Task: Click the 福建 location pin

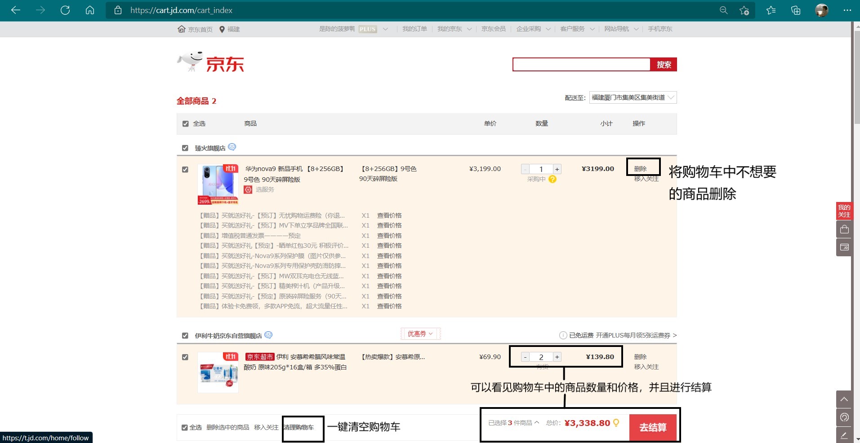Action: click(x=222, y=29)
